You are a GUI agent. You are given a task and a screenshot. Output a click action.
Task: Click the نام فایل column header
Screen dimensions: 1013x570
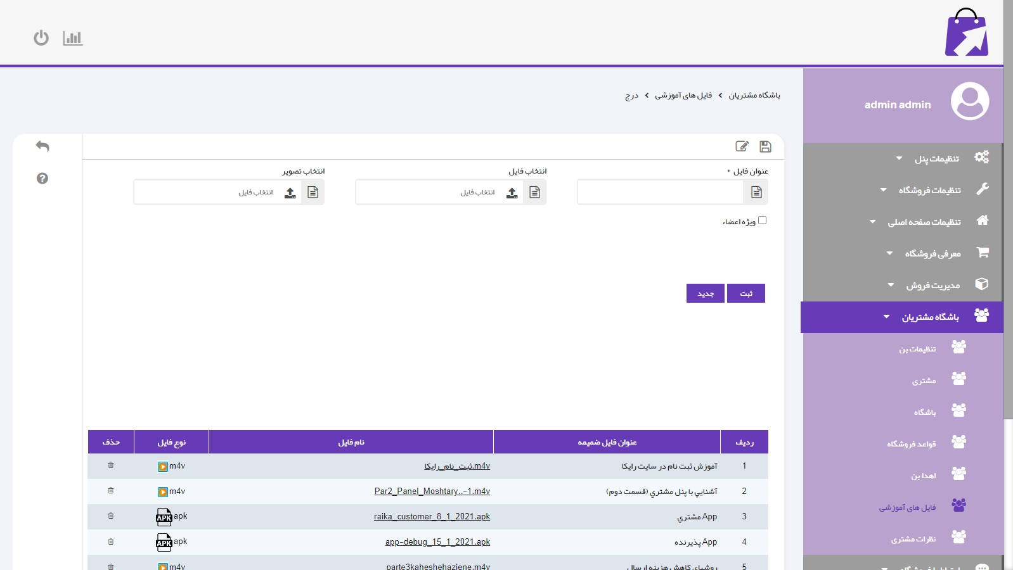[351, 442]
